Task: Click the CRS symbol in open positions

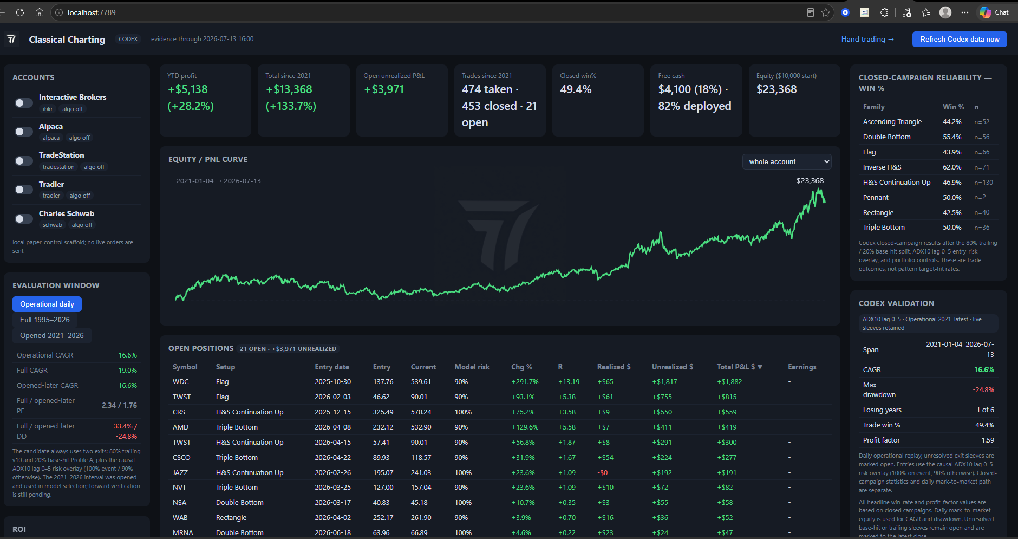Action: coord(179,412)
